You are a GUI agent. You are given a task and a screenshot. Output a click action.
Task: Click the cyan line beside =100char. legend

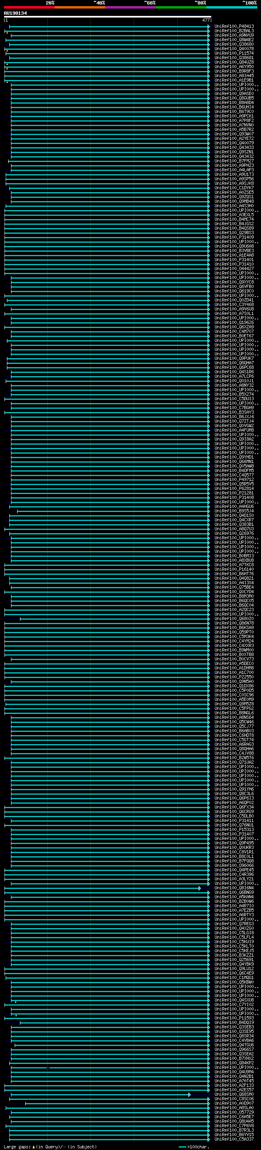182,1147
